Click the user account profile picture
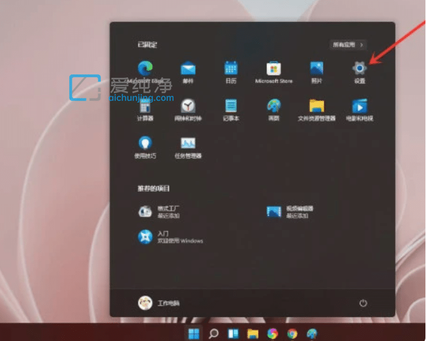Screen dimensions: 426x341 point(145,303)
